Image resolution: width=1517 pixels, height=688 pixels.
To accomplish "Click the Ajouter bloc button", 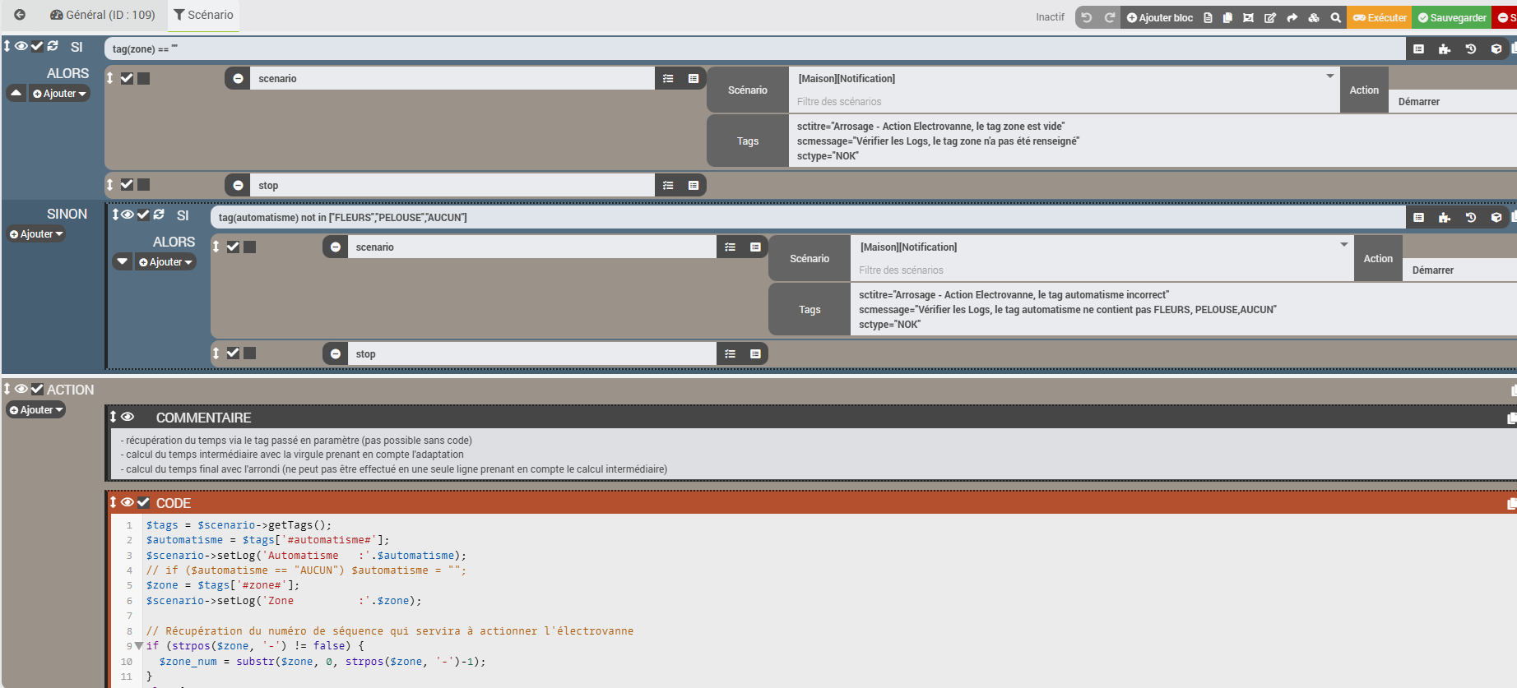I will 1159,17.
